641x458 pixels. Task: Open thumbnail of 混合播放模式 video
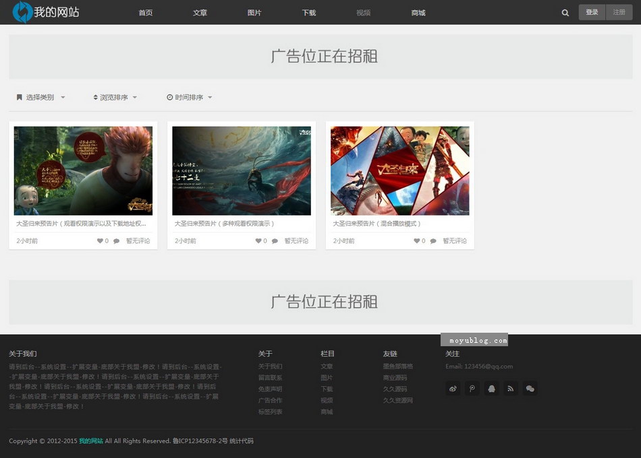[400, 170]
